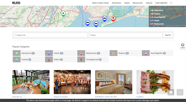
Task: Toggle the Hotels map layer checkbox
Action: 151,21
